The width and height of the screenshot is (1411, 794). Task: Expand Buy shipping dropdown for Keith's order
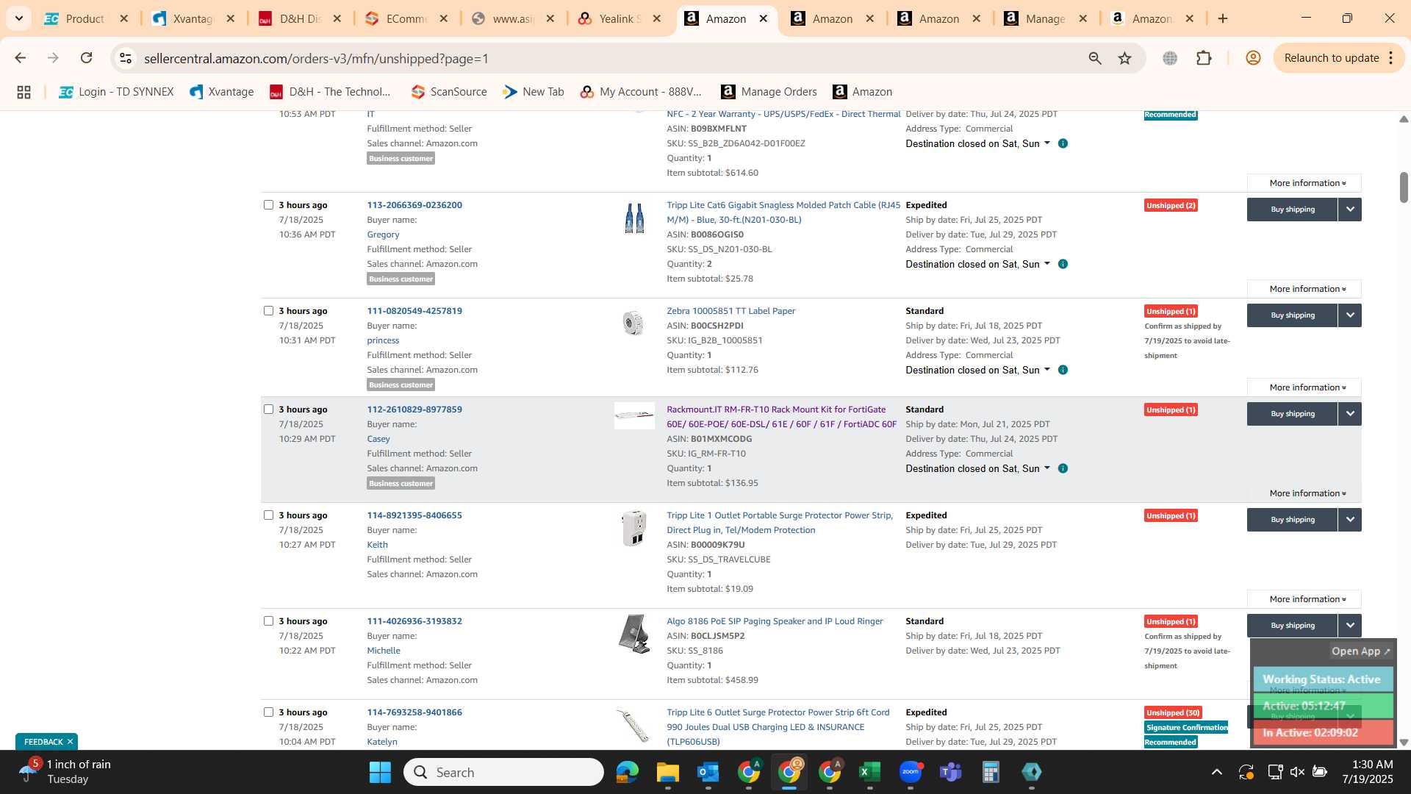point(1350,520)
